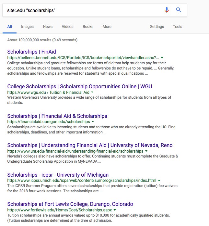
Task: Click in the search query field
Action: tap(81, 10)
